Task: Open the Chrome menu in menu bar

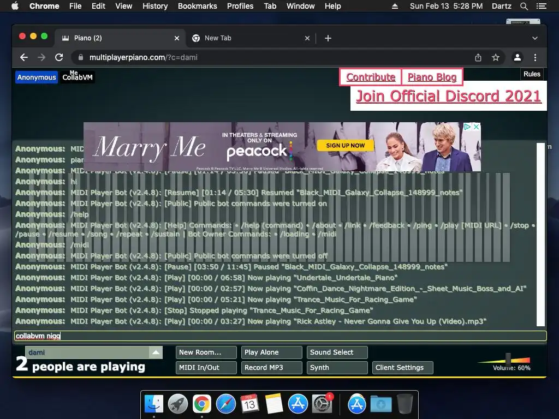Action: (x=44, y=6)
